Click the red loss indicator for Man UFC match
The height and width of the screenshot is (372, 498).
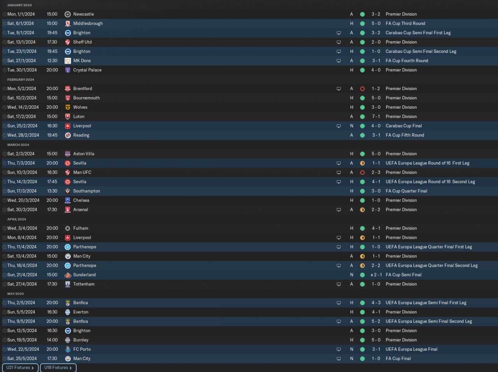[x=362, y=172]
